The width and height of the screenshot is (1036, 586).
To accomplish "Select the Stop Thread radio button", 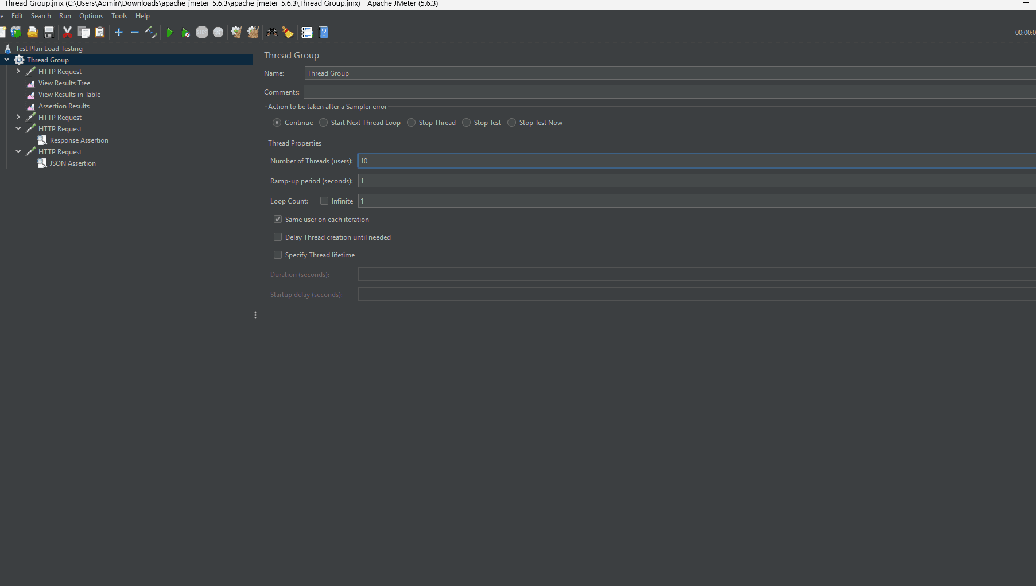I will pyautogui.click(x=412, y=123).
